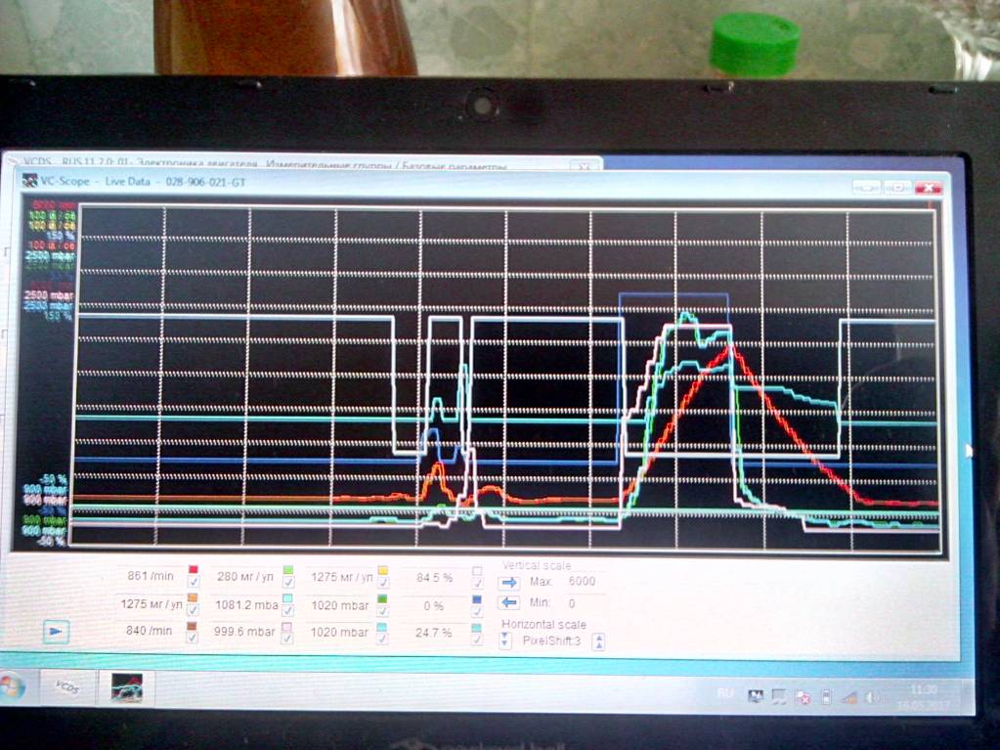Image resolution: width=1000 pixels, height=750 pixels.
Task: Click the red swatch for 861 /min
Action: click(194, 570)
